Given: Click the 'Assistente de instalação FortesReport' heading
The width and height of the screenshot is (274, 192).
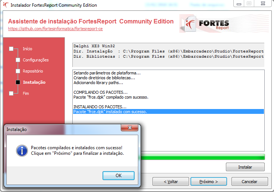Looking at the screenshot, I should 91,21.
